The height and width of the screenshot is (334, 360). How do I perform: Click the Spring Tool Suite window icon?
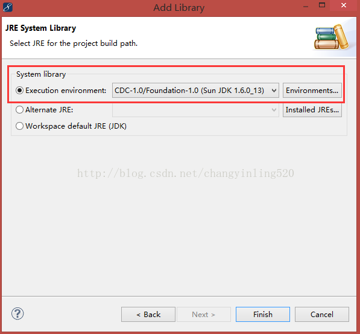click(8, 7)
